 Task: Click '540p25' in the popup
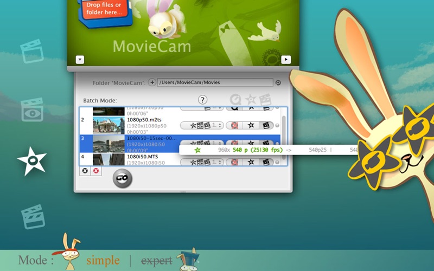pyautogui.click(x=317, y=150)
